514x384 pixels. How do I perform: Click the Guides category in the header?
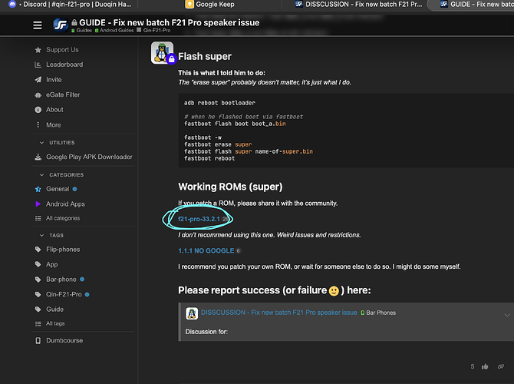(81, 30)
